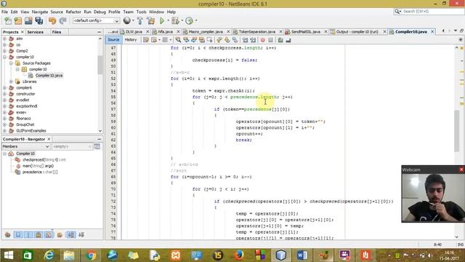Click the New File toolbar icon
Screen dimensions: 465x262
[x=8, y=20]
